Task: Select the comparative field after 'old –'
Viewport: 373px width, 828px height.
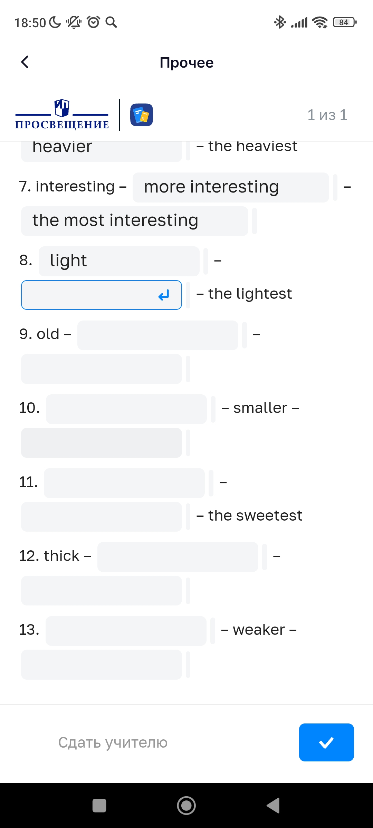Action: pos(158,335)
